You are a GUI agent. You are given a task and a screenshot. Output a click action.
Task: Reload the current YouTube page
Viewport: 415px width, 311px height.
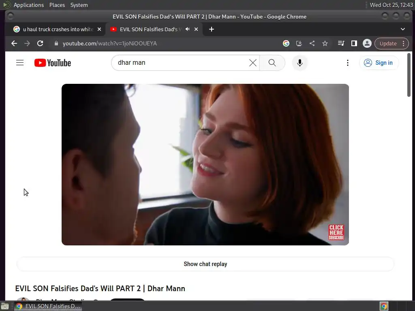pyautogui.click(x=40, y=43)
